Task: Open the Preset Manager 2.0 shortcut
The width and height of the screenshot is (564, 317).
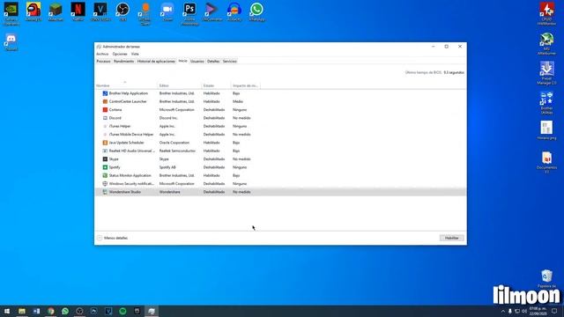Action: pos(546,73)
